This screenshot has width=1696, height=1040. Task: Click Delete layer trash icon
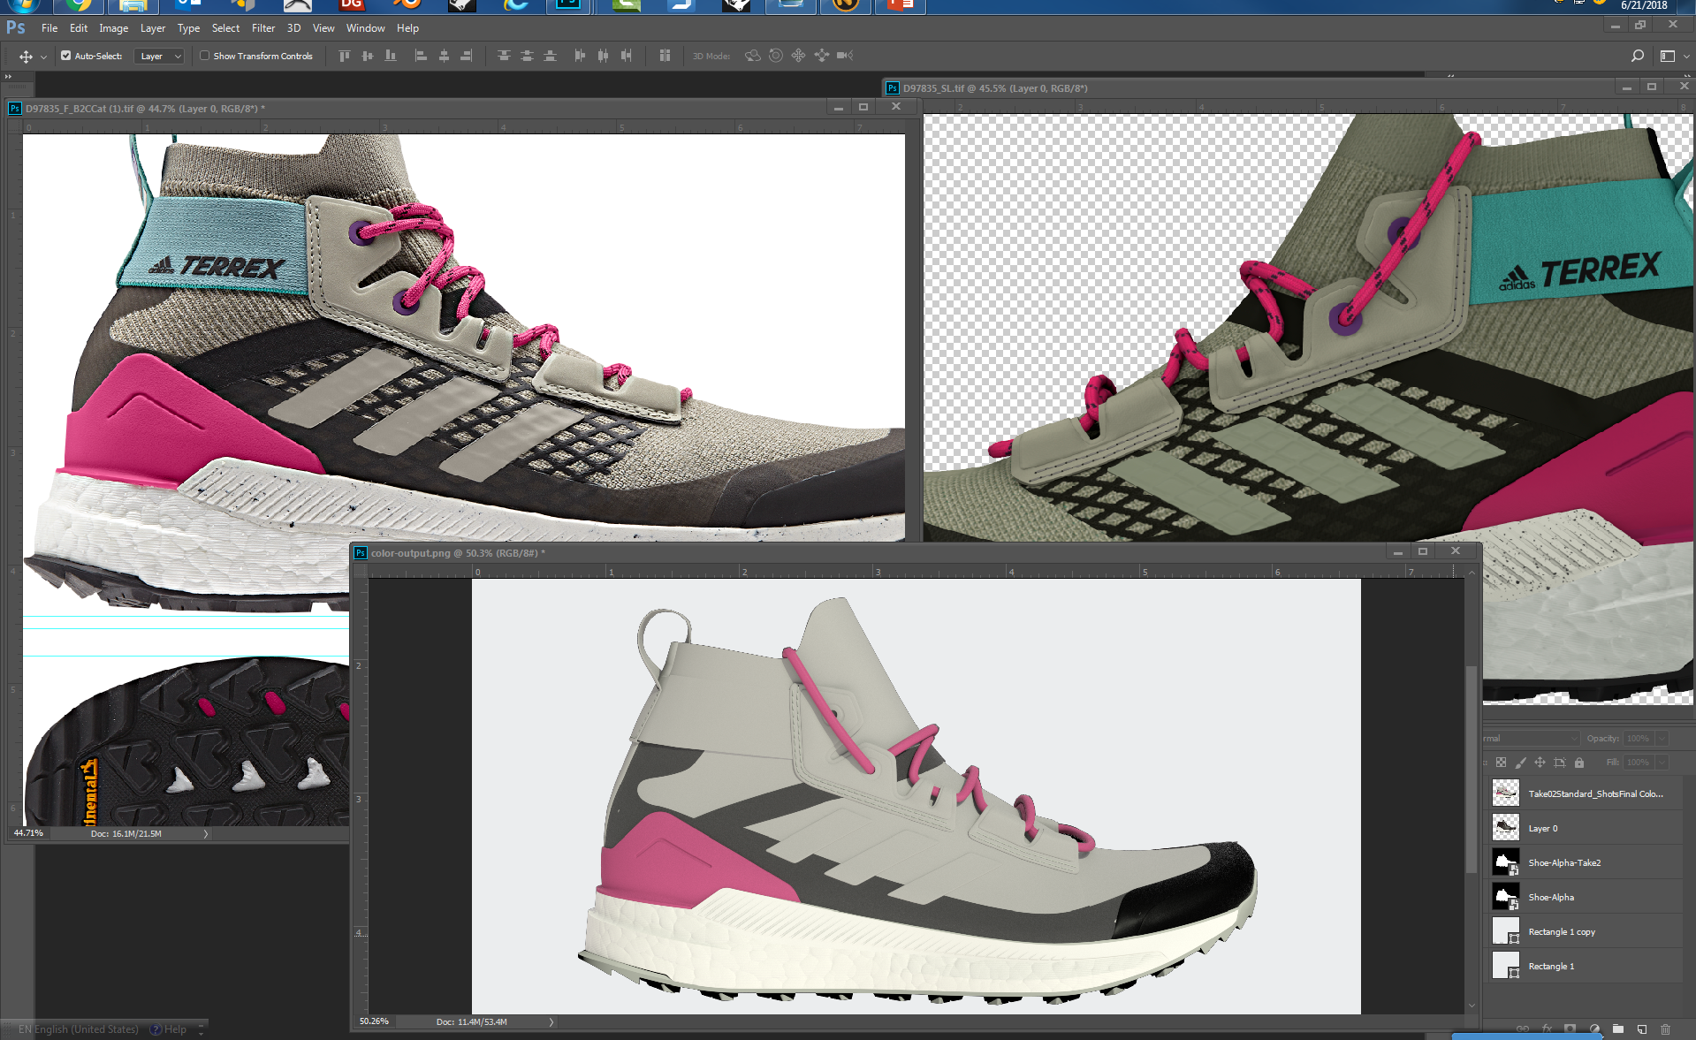tap(1666, 1029)
